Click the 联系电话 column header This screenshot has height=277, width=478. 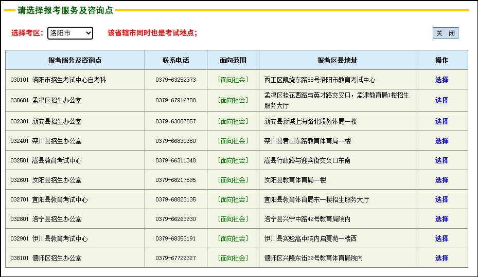click(x=175, y=60)
